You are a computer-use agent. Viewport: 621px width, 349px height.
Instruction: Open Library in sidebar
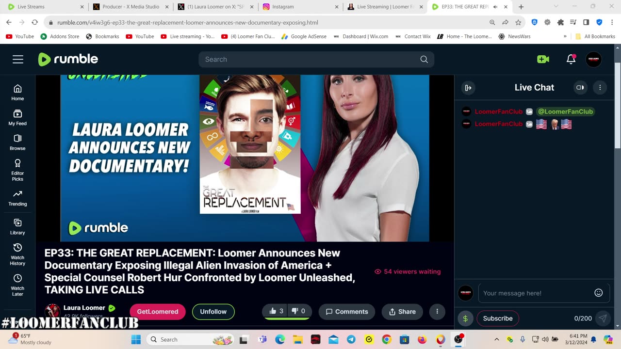coord(17,227)
